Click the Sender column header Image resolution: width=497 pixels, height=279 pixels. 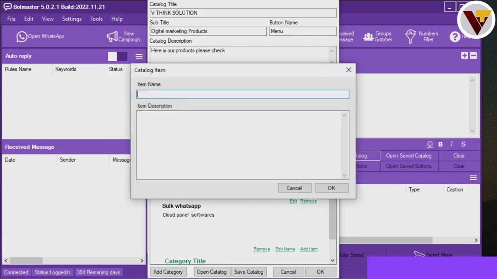[68, 160]
